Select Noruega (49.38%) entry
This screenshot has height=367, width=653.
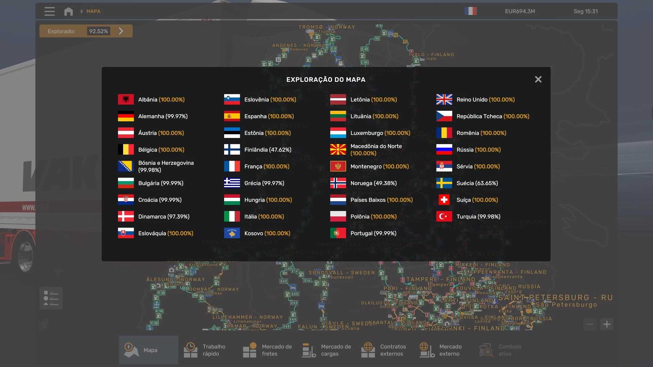coord(373,183)
